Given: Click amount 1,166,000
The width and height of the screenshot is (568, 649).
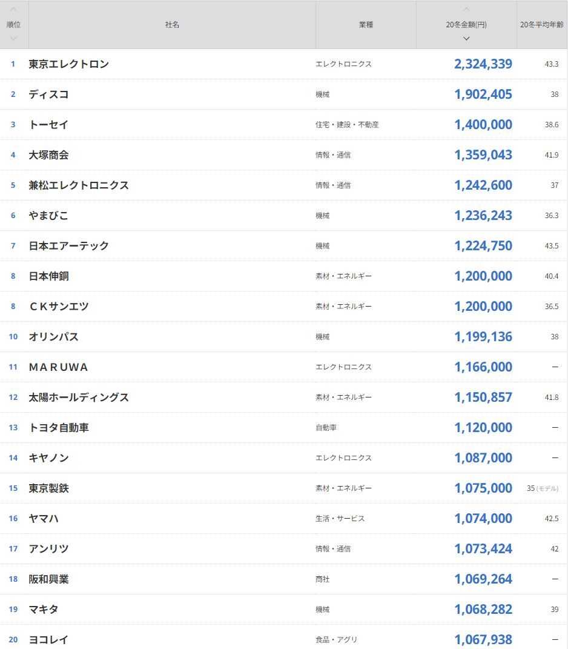Looking at the screenshot, I should [x=483, y=367].
